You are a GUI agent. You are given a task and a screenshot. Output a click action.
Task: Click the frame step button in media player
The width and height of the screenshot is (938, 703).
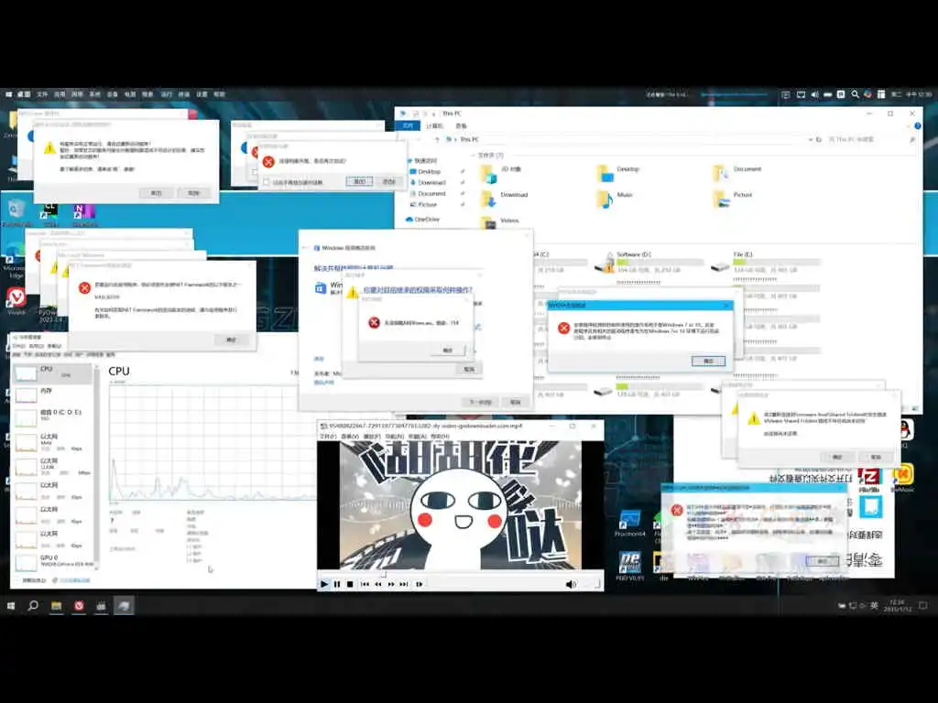pos(420,583)
